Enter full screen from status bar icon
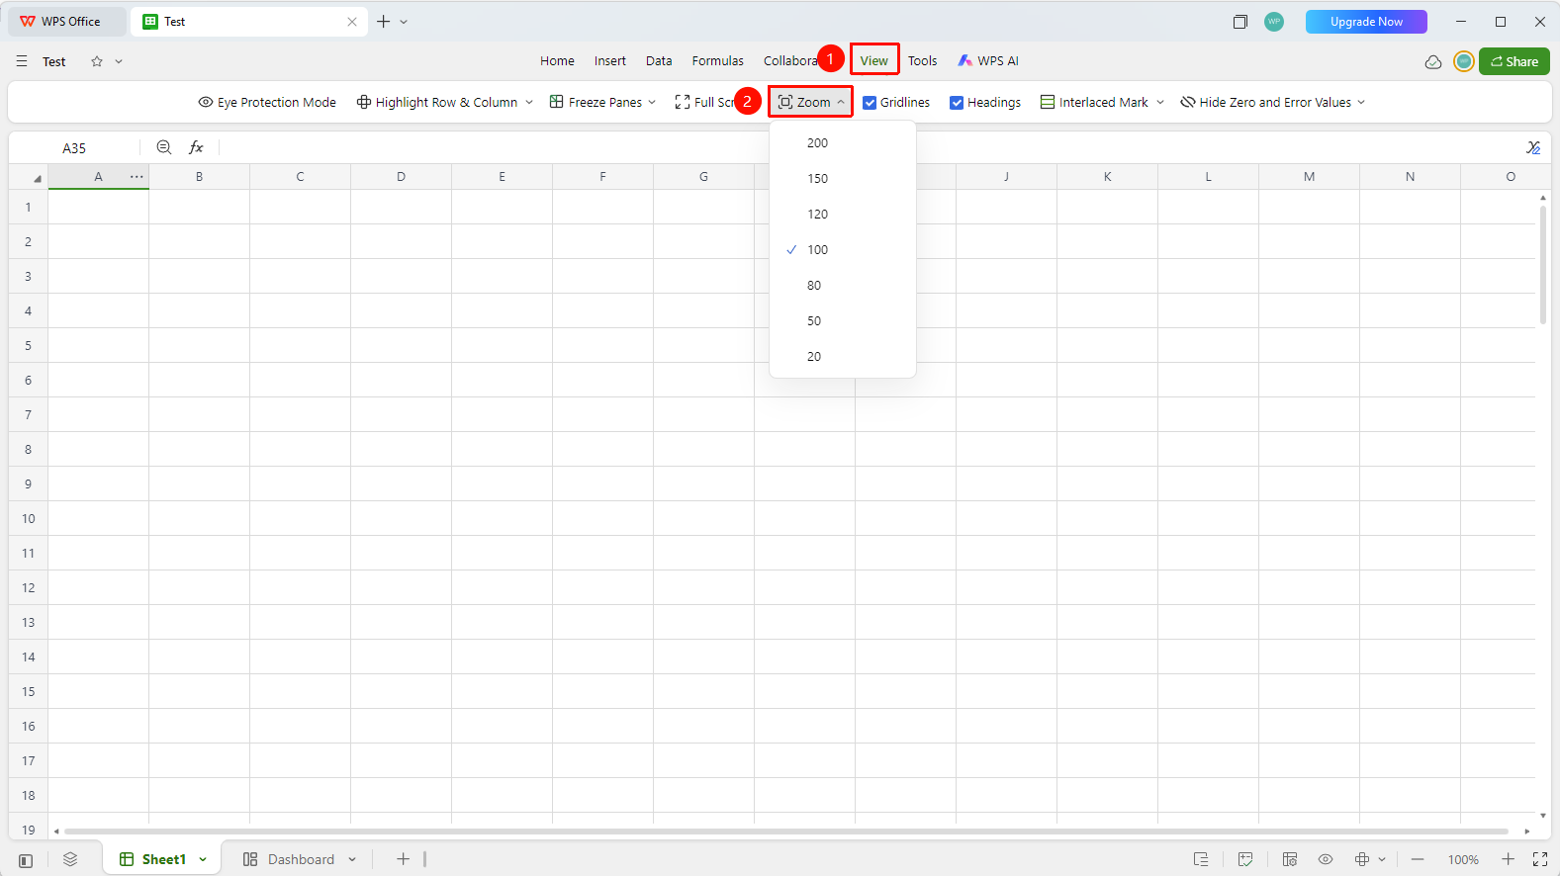The image size is (1560, 876). click(x=1540, y=859)
